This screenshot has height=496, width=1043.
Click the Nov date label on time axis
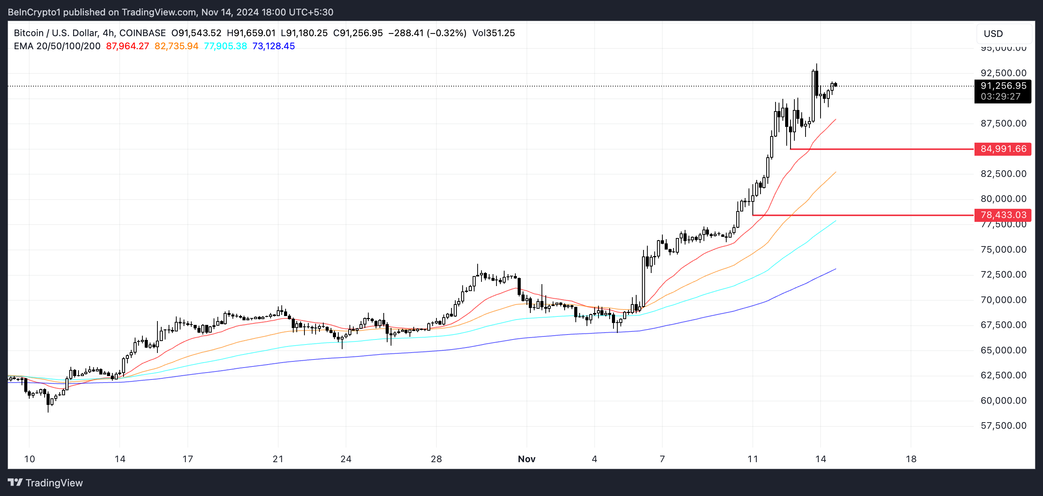[527, 459]
